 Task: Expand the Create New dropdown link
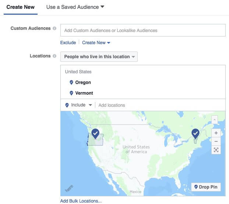tap(96, 43)
